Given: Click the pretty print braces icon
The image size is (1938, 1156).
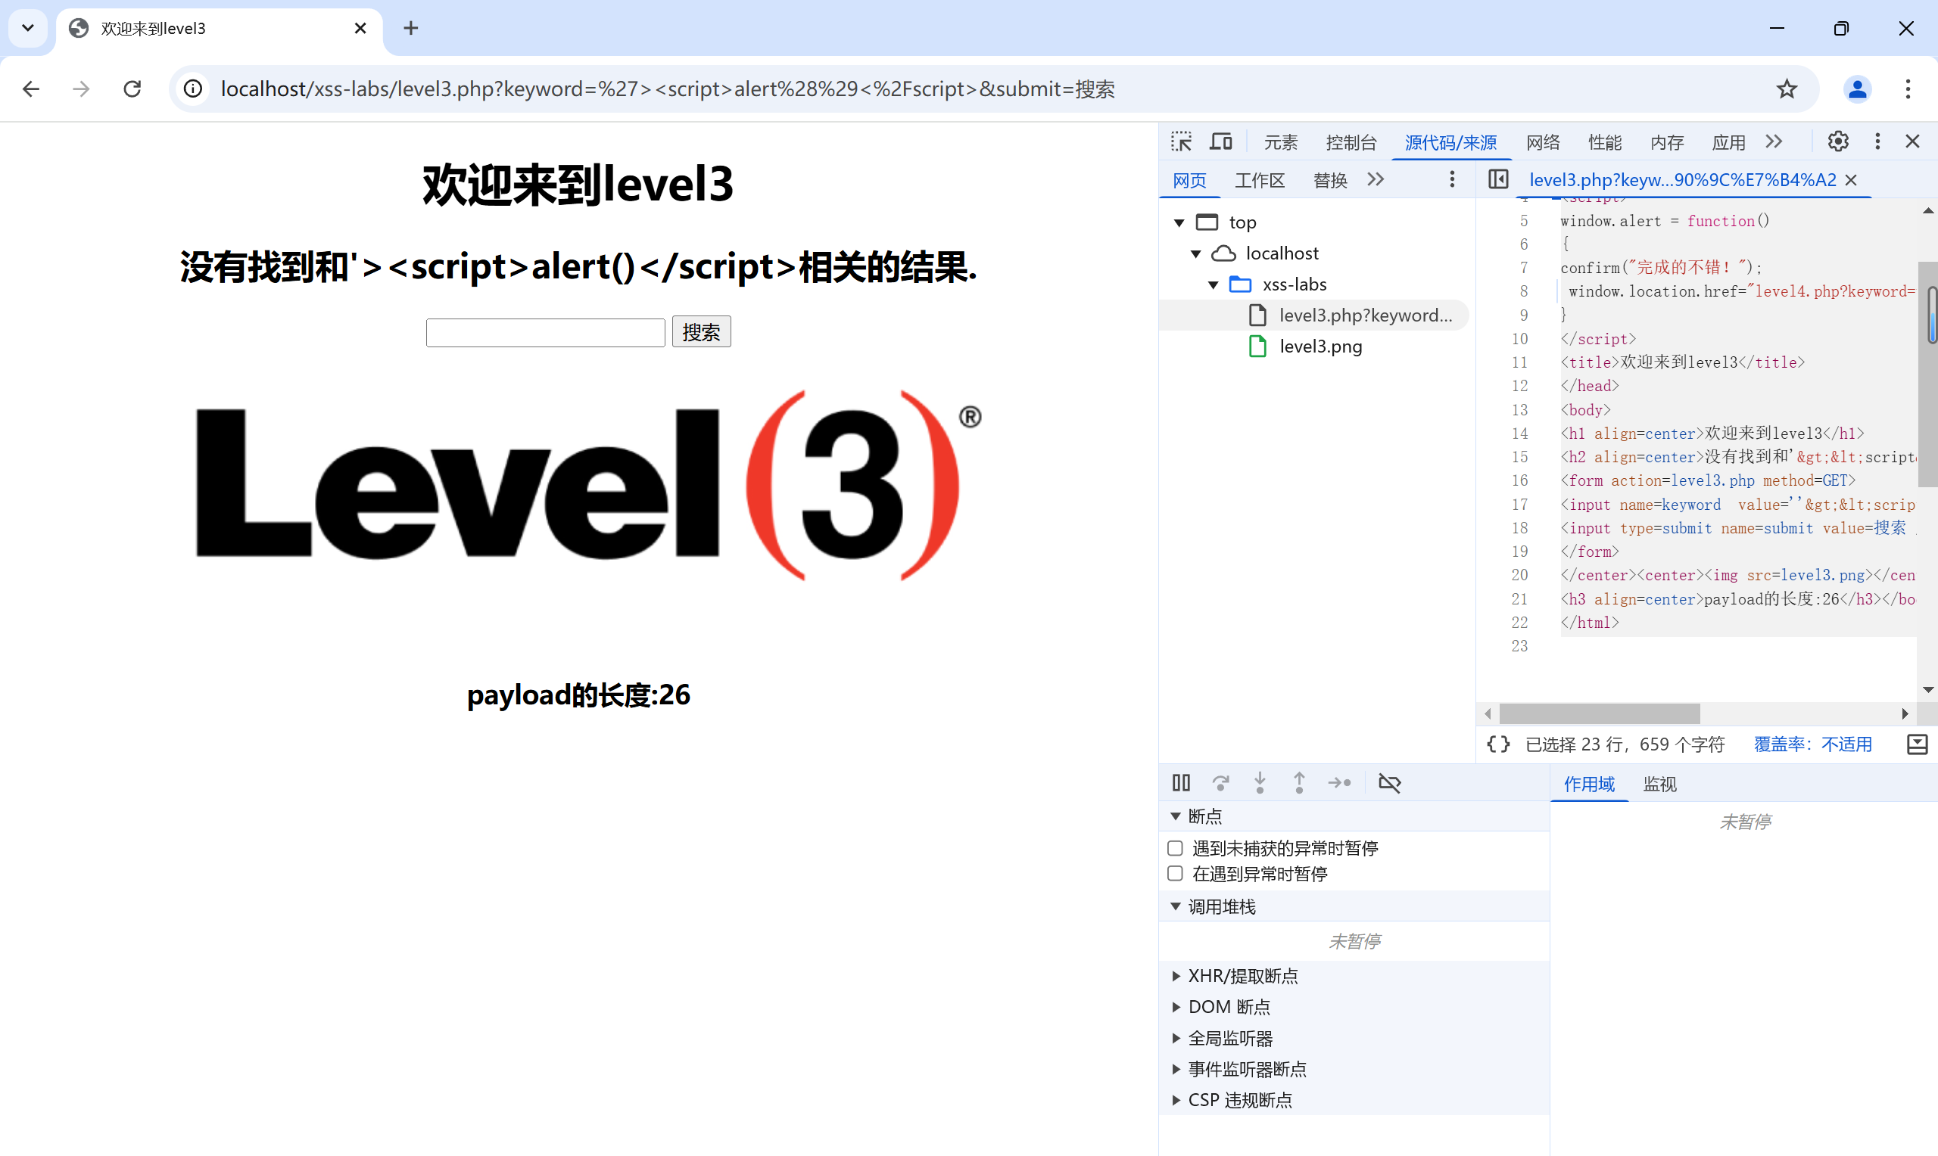Looking at the screenshot, I should (x=1497, y=744).
